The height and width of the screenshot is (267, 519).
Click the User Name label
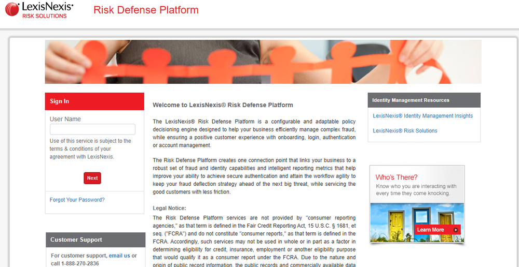point(65,119)
